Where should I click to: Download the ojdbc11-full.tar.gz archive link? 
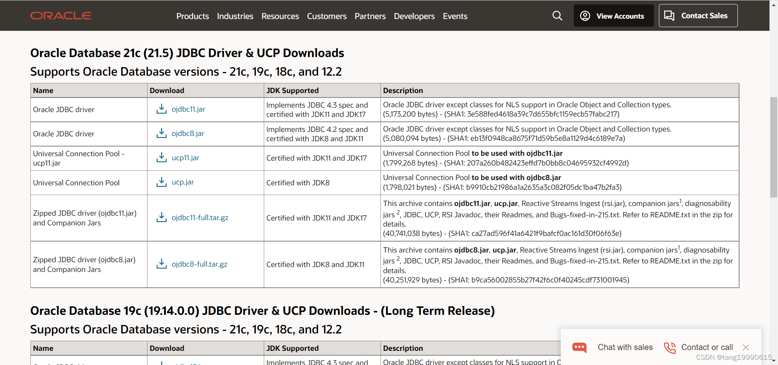point(200,218)
